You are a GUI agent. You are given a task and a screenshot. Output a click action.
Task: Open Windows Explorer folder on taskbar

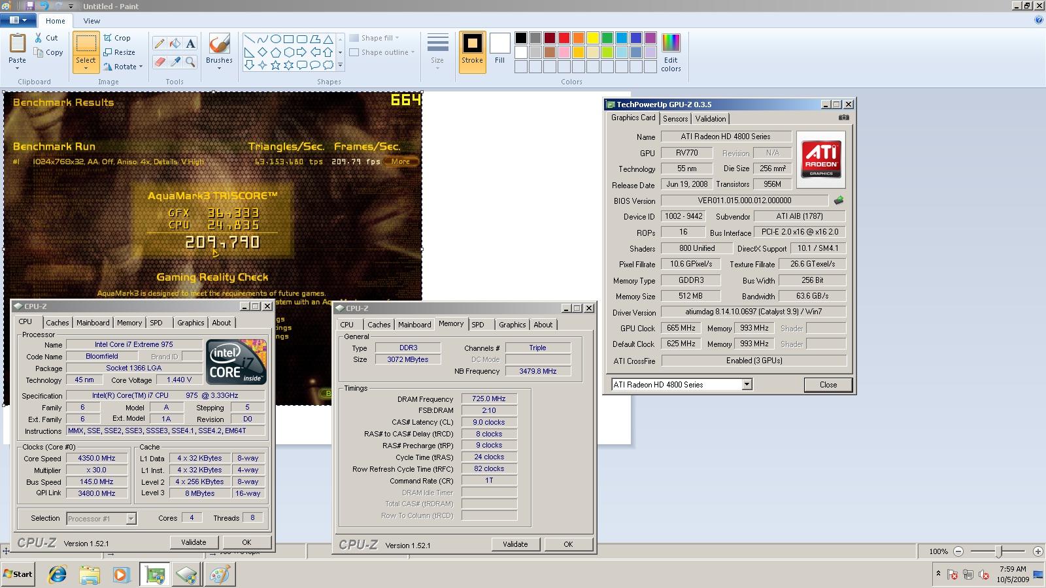tap(90, 575)
